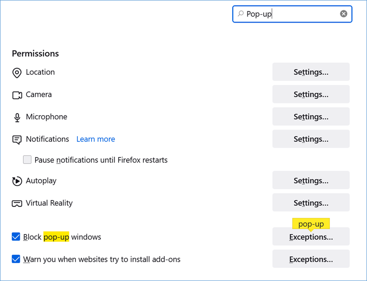Uncheck Block pop-up windows checkbox
This screenshot has height=281, width=367.
point(16,237)
